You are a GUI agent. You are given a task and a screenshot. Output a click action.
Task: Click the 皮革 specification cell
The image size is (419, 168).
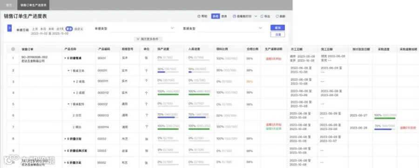tap(124, 151)
